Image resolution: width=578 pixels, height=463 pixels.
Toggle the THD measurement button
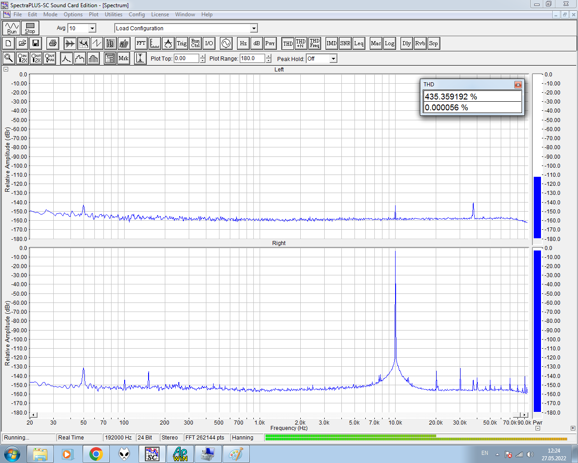click(x=288, y=43)
